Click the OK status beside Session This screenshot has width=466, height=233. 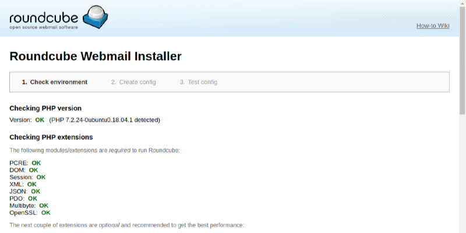tap(41, 177)
